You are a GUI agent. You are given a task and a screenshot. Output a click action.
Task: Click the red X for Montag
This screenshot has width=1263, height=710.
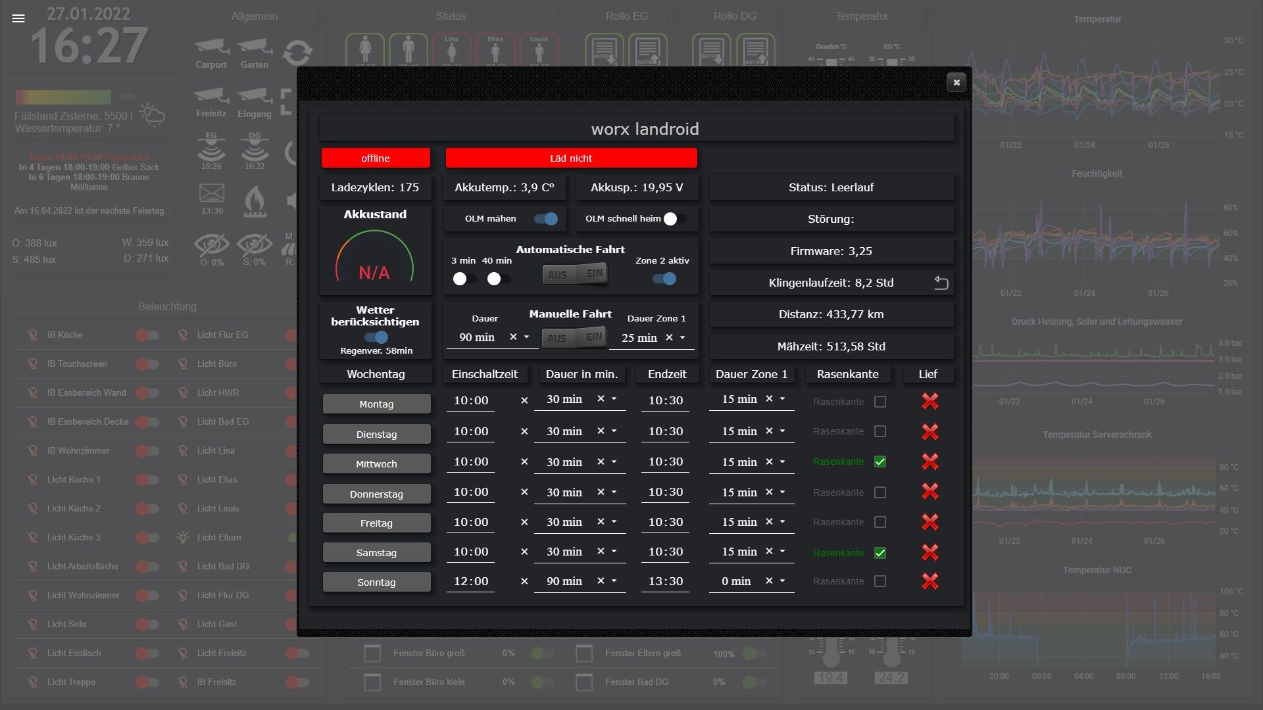929,401
